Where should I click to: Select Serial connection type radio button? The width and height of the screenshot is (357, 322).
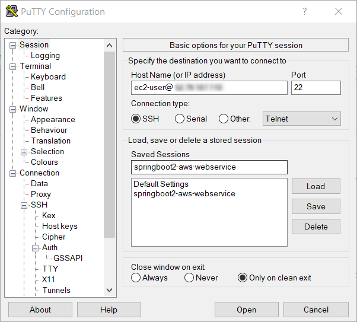point(180,119)
